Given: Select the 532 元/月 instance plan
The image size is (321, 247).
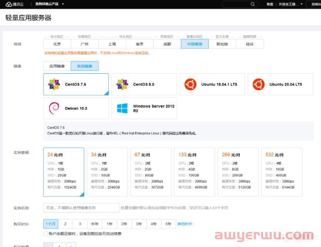Looking at the screenshot, I should (282, 172).
